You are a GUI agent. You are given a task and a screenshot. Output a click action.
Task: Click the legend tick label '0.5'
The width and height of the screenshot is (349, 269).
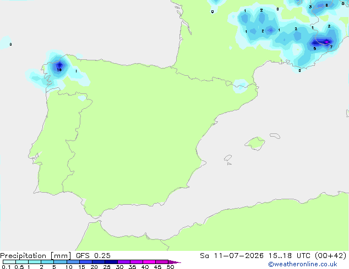19,267
